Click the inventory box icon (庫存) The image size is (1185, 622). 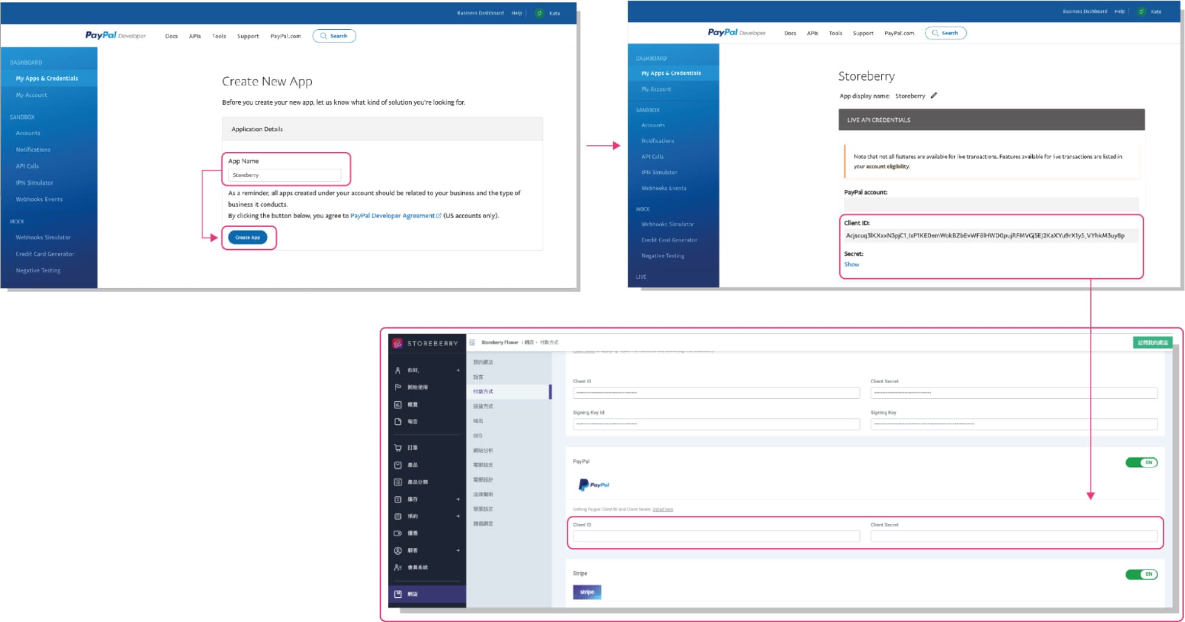[x=398, y=500]
